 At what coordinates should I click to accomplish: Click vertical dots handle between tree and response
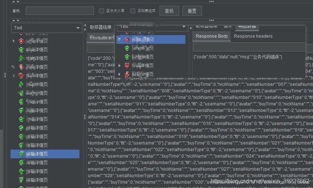pos(85,117)
